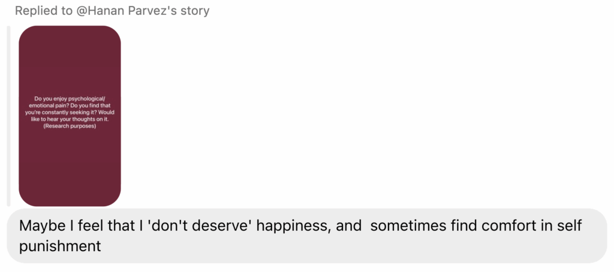Click the word "punishment" in the message
Screen dimensions: 614x272
(60, 246)
